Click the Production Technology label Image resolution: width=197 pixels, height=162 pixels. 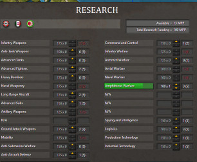pyautogui.click(x=121, y=137)
